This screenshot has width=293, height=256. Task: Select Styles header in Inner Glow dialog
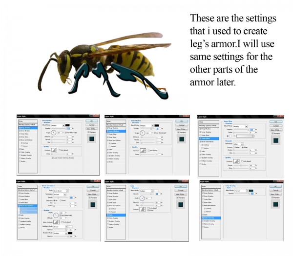point(209,122)
